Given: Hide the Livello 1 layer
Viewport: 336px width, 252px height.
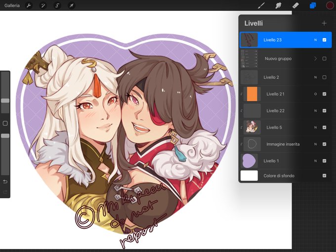Looking at the screenshot, I should pos(325,161).
